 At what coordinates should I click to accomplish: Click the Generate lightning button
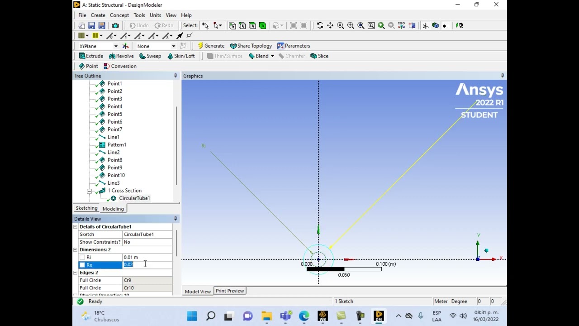click(211, 46)
